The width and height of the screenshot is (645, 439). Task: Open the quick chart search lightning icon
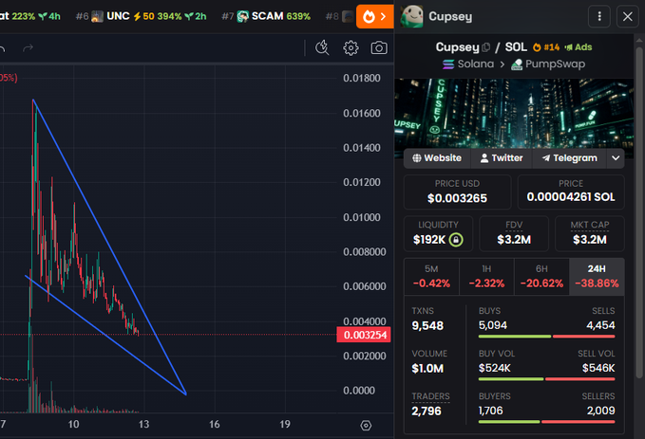click(x=322, y=48)
